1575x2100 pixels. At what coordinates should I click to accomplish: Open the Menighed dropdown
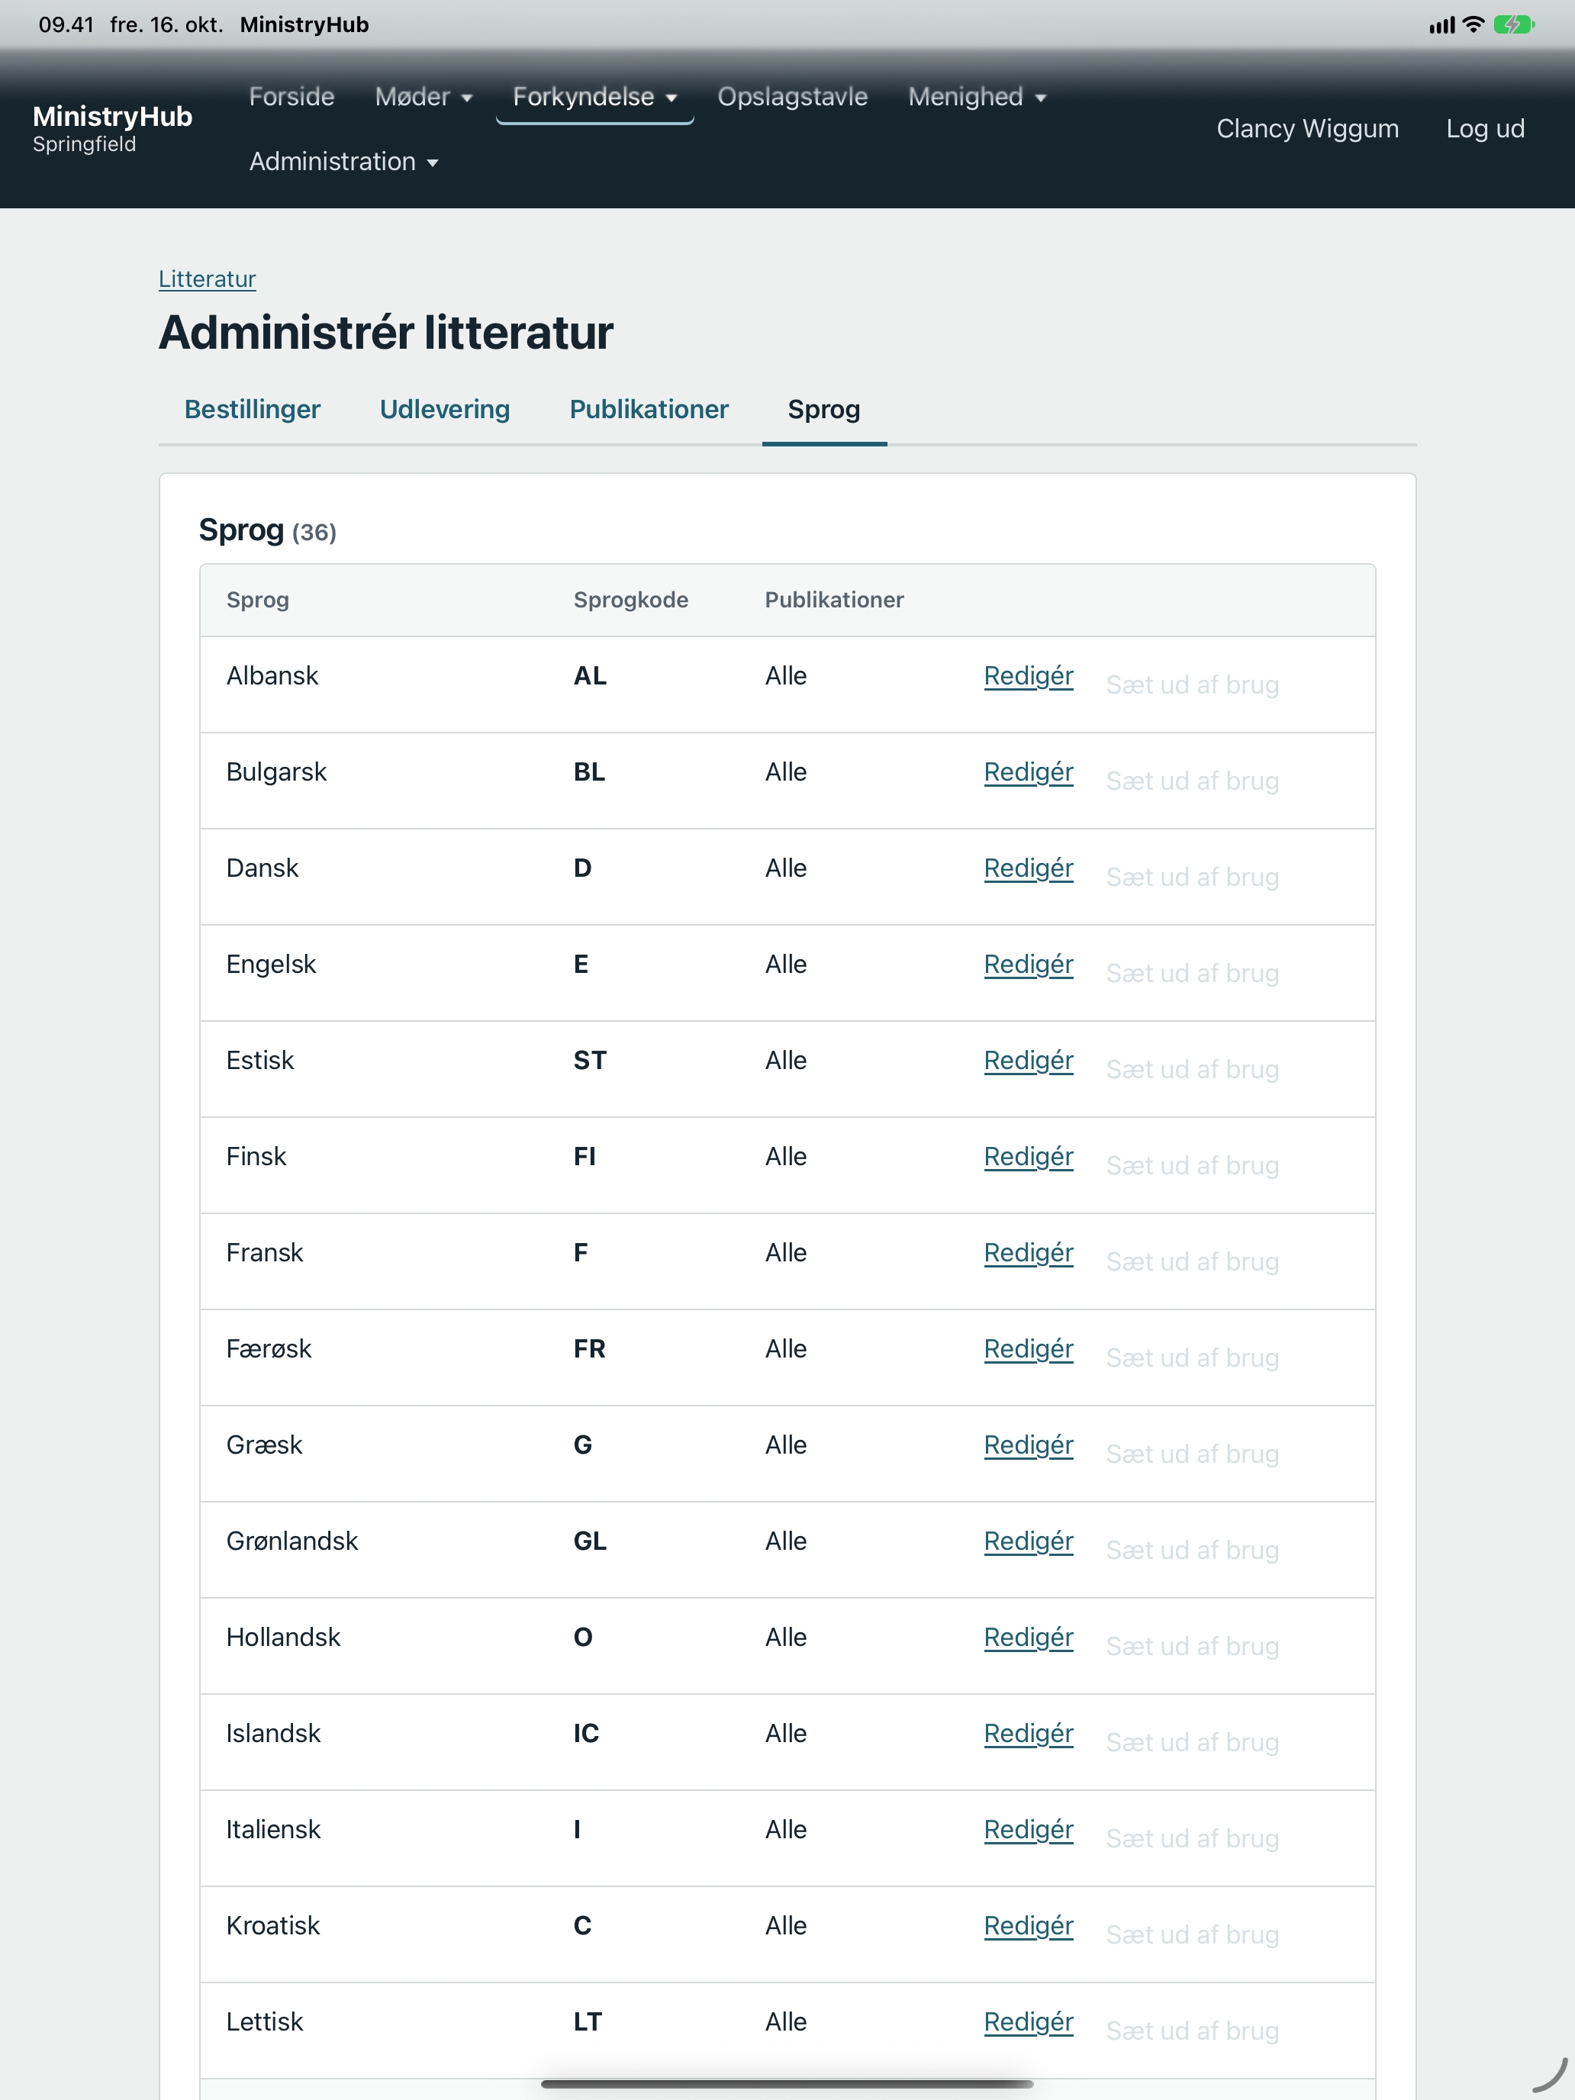pyautogui.click(x=977, y=97)
